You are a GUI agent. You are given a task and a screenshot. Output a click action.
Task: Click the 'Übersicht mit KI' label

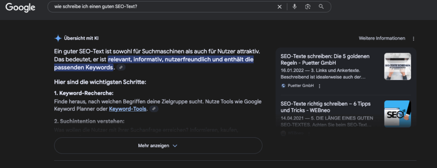point(81,38)
